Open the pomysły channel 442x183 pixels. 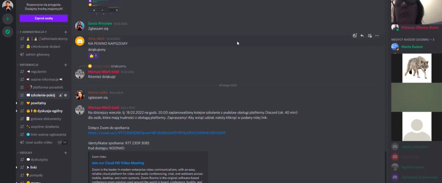(43, 175)
